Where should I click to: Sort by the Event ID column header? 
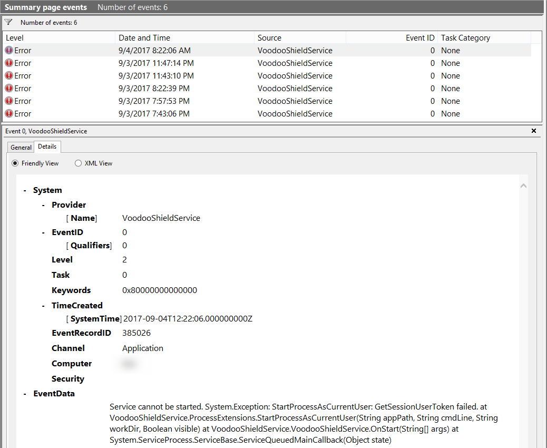[392, 37]
